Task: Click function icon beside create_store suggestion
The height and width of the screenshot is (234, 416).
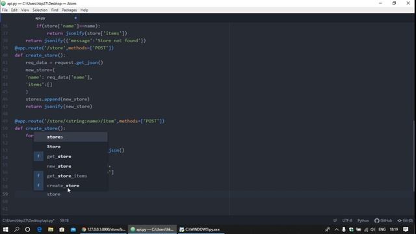Action: [38, 185]
